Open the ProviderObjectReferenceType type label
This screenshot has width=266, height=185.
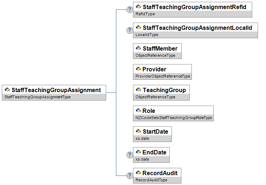[x=162, y=76]
